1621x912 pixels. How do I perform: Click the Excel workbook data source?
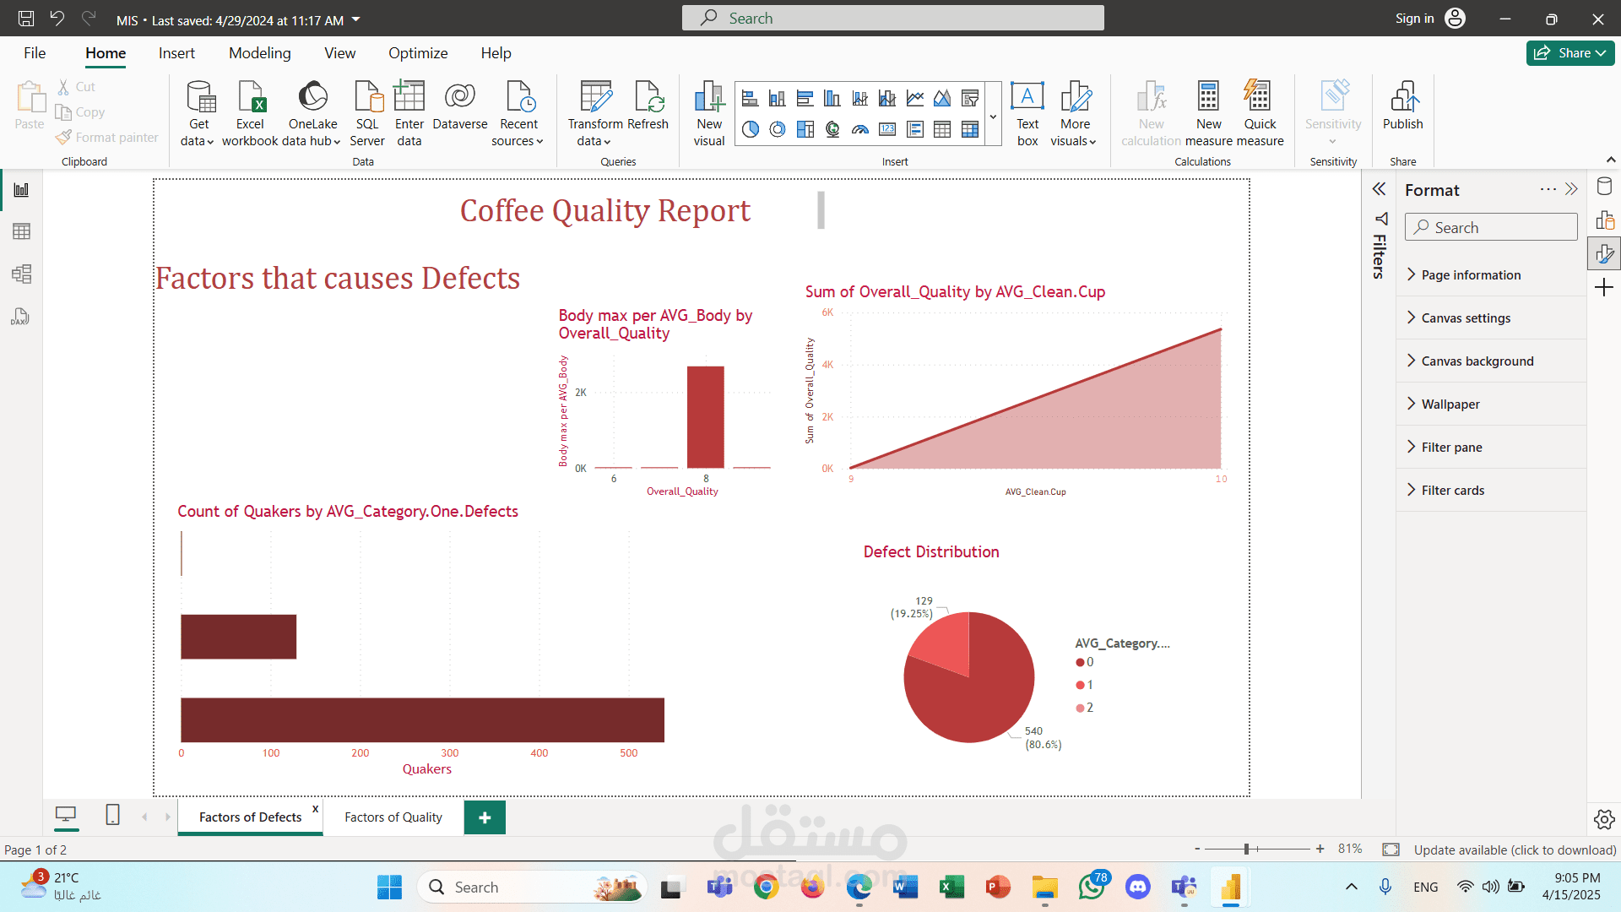(250, 114)
